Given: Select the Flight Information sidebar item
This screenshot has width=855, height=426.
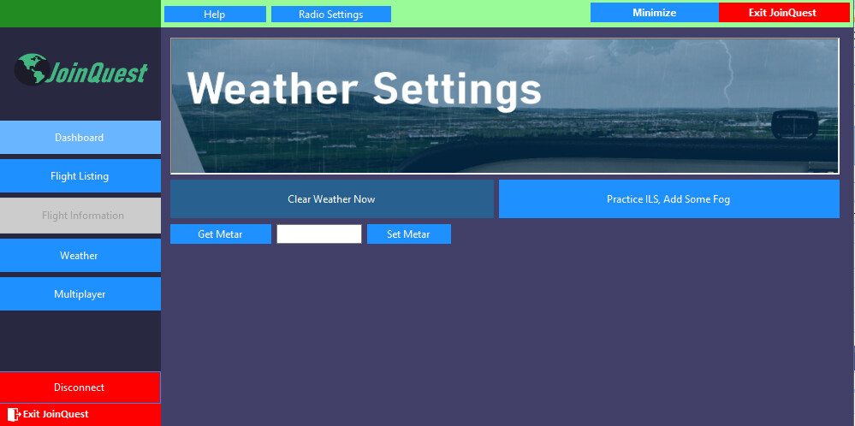Looking at the screenshot, I should (x=80, y=216).
